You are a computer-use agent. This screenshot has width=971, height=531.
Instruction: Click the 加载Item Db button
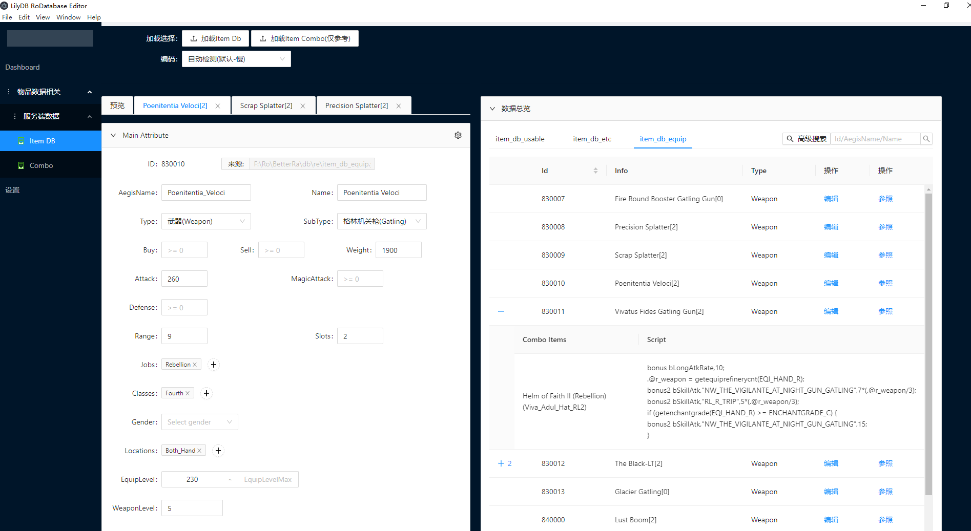[215, 38]
